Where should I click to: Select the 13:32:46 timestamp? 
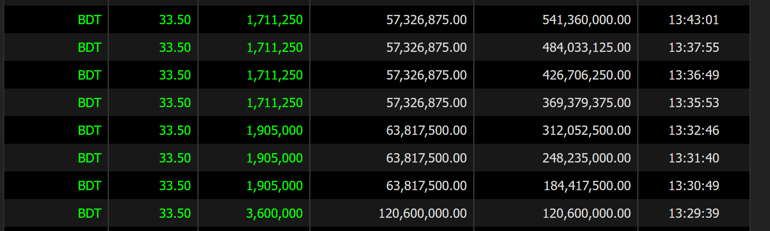click(x=694, y=130)
